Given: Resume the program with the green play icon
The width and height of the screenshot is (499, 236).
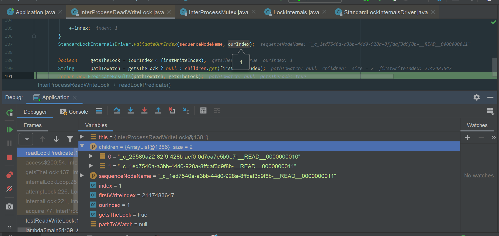Looking at the screenshot, I should tap(9, 130).
